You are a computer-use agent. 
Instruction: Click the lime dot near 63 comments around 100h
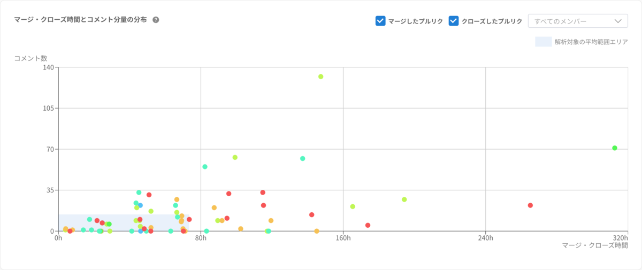tap(235, 157)
